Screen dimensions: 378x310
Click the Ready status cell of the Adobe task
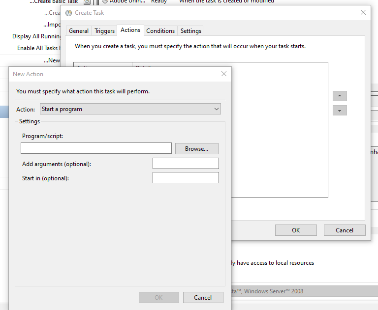(159, 1)
